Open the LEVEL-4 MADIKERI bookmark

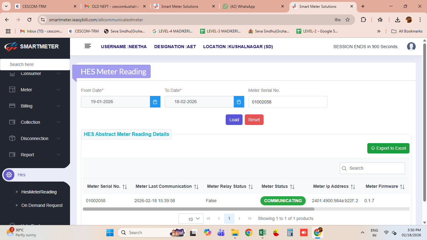pyautogui.click(x=172, y=31)
